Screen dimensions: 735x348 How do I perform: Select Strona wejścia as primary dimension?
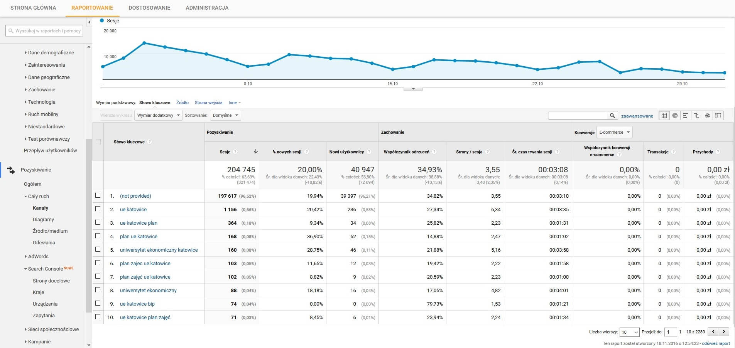208,103
